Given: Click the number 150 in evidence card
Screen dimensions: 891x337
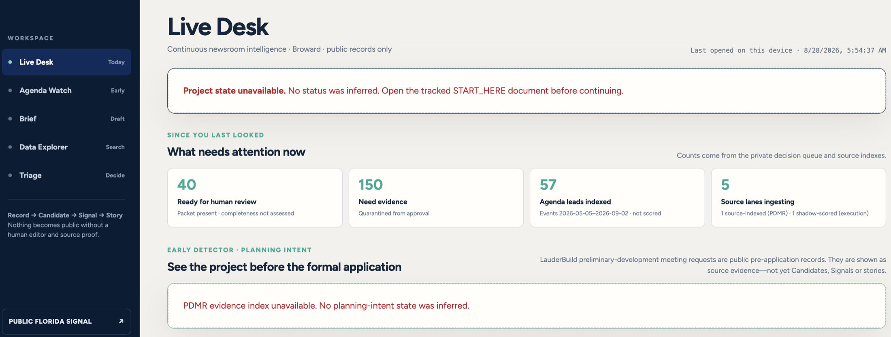Looking at the screenshot, I should pos(371,184).
